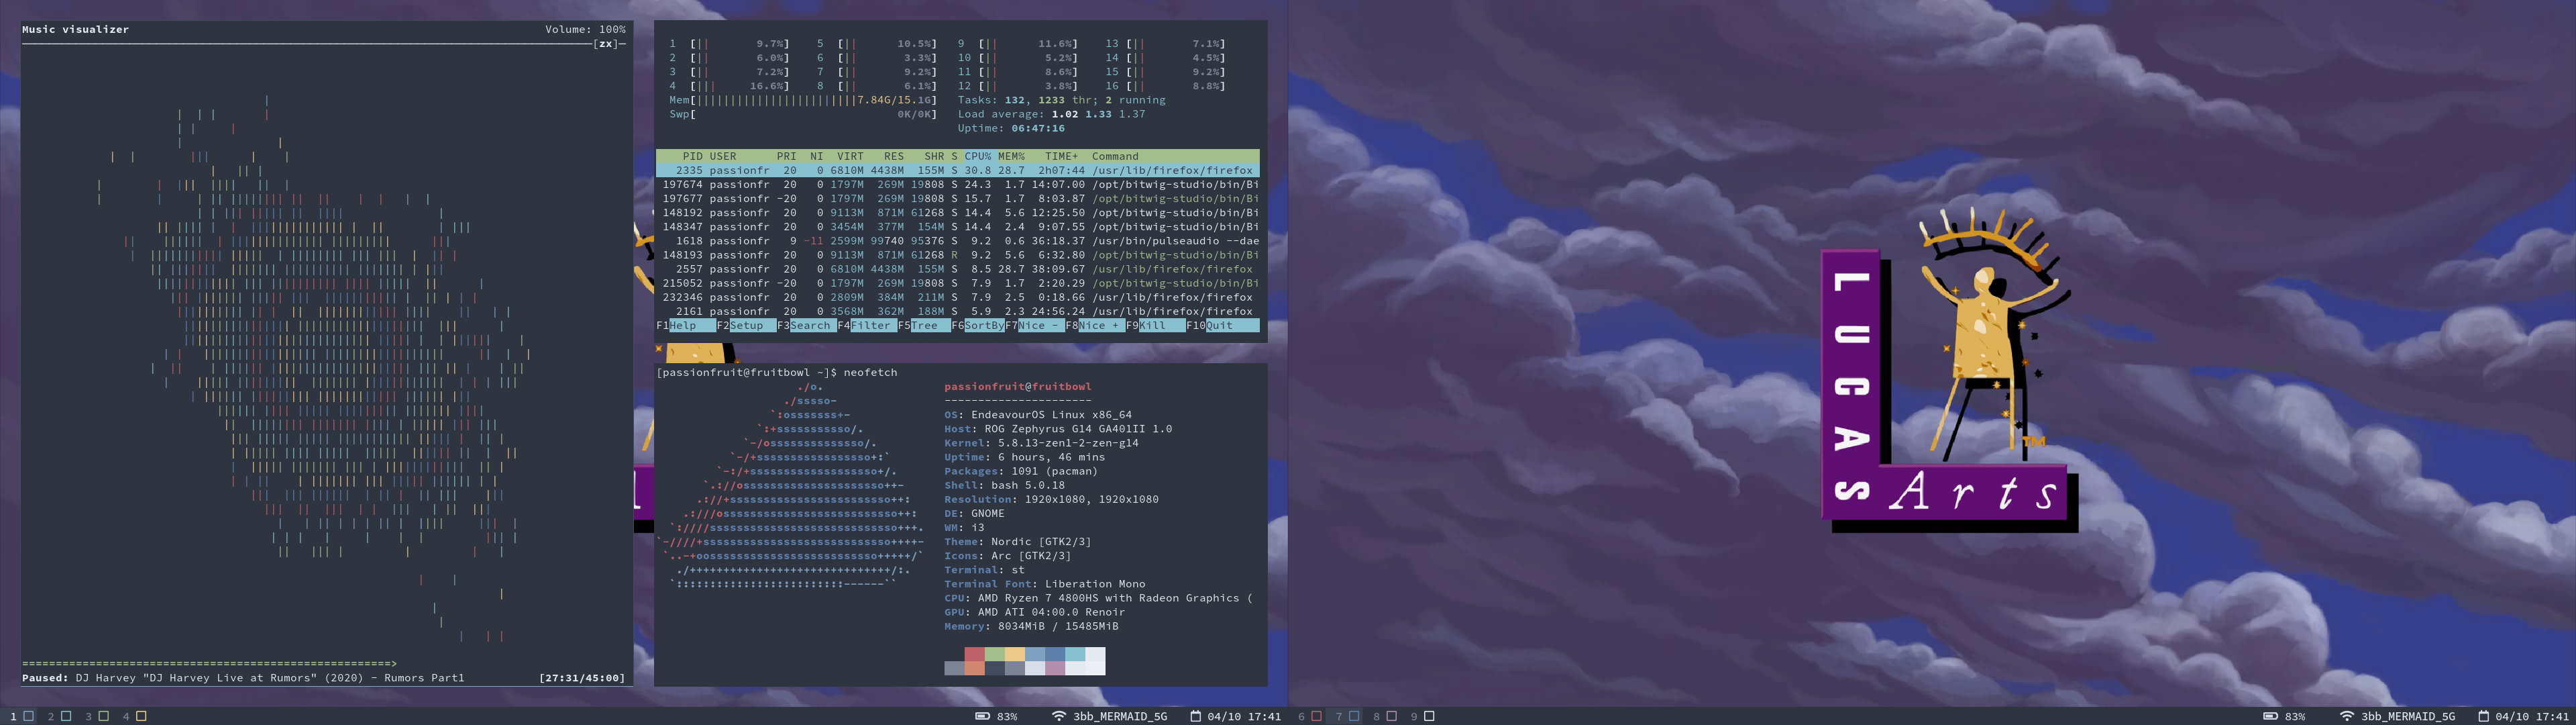Switch to workspace 9 in the bar
The height and width of the screenshot is (725, 2576).
click(x=1423, y=716)
